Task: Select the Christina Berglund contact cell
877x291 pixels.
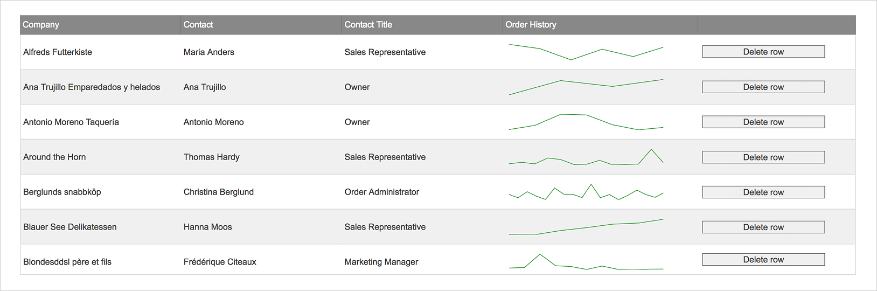Action: [x=219, y=192]
